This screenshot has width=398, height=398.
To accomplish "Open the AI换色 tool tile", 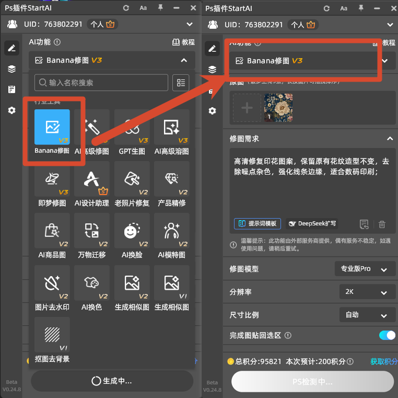I will (x=92, y=282).
